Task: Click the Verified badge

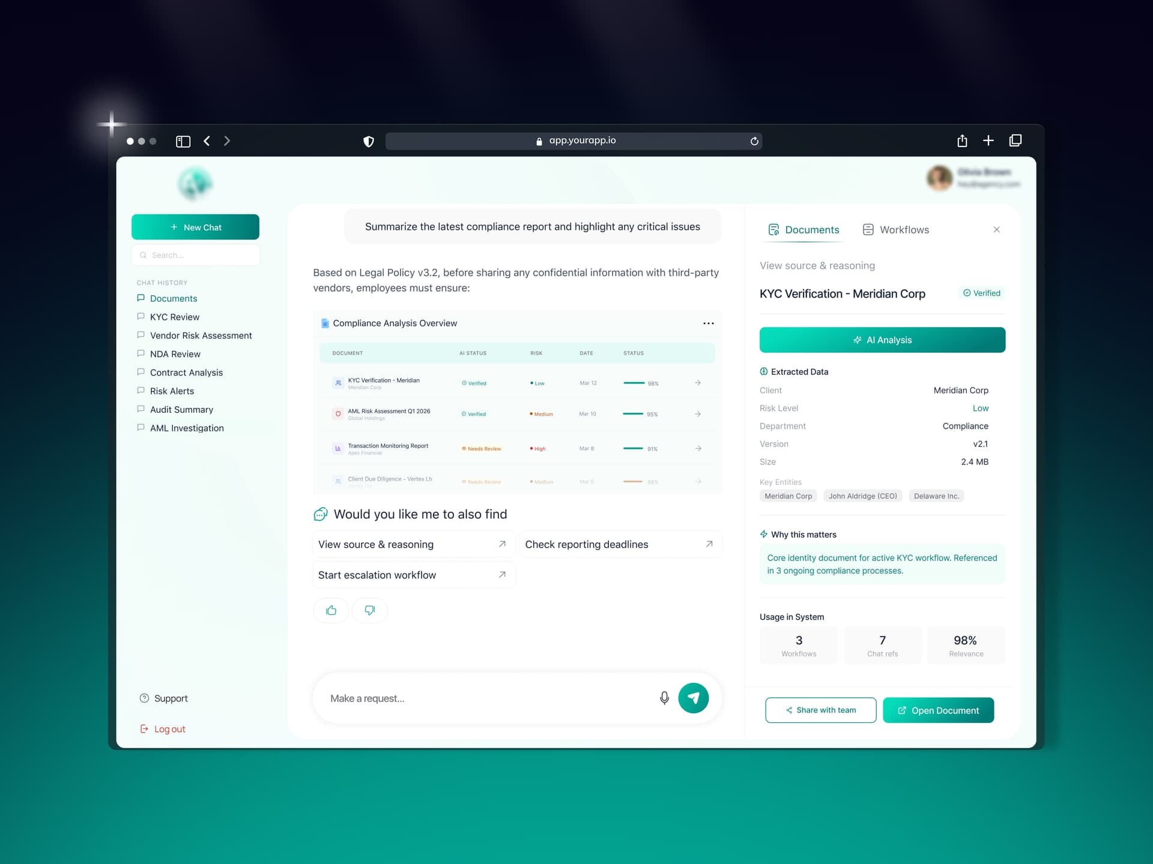Action: click(x=982, y=293)
